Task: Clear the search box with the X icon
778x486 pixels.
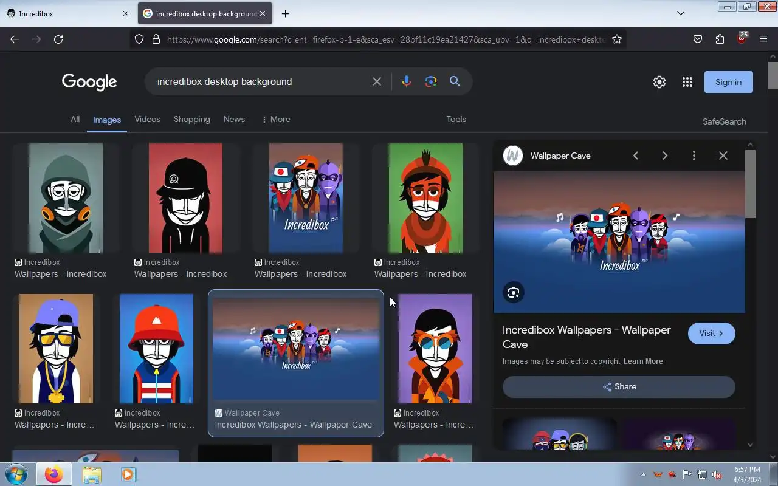Action: coord(377,81)
